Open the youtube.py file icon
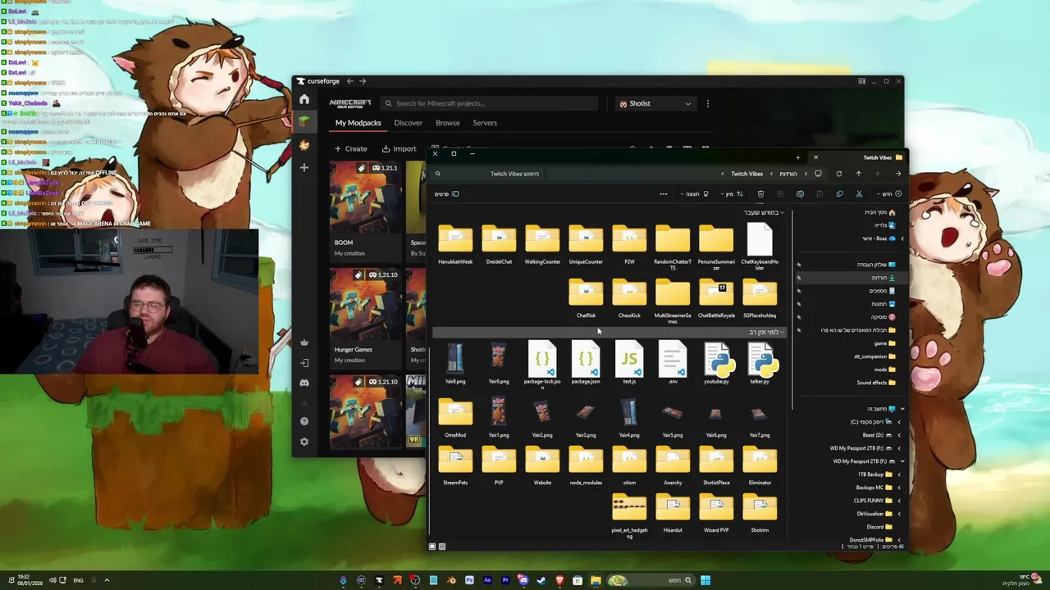 716,364
